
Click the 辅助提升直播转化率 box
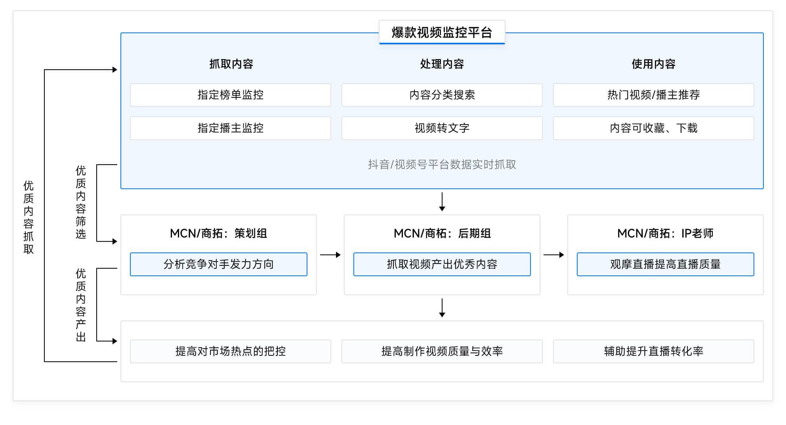coord(653,351)
